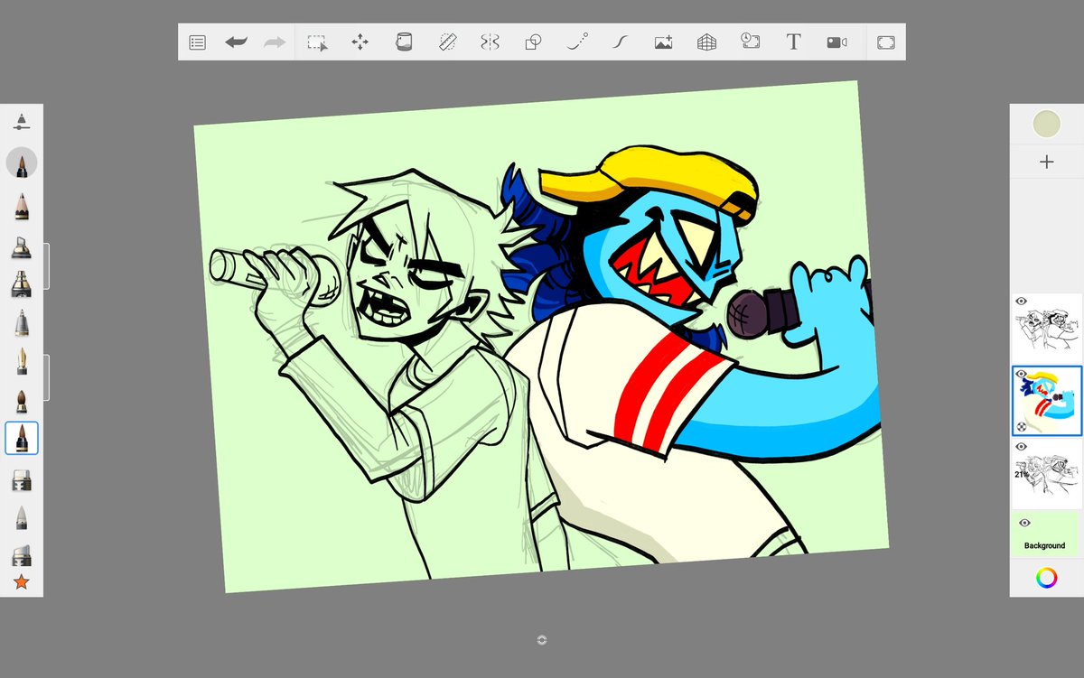Open the current color puck swatch

[x=1046, y=125]
